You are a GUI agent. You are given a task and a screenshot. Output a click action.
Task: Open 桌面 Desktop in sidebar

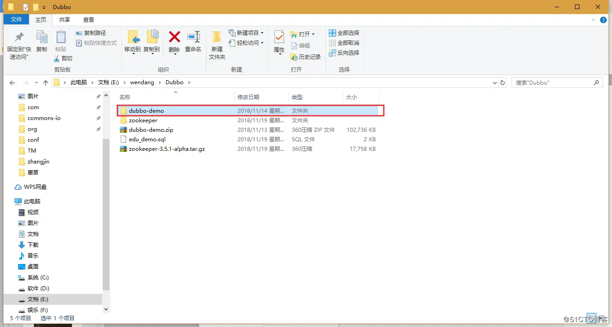33,267
